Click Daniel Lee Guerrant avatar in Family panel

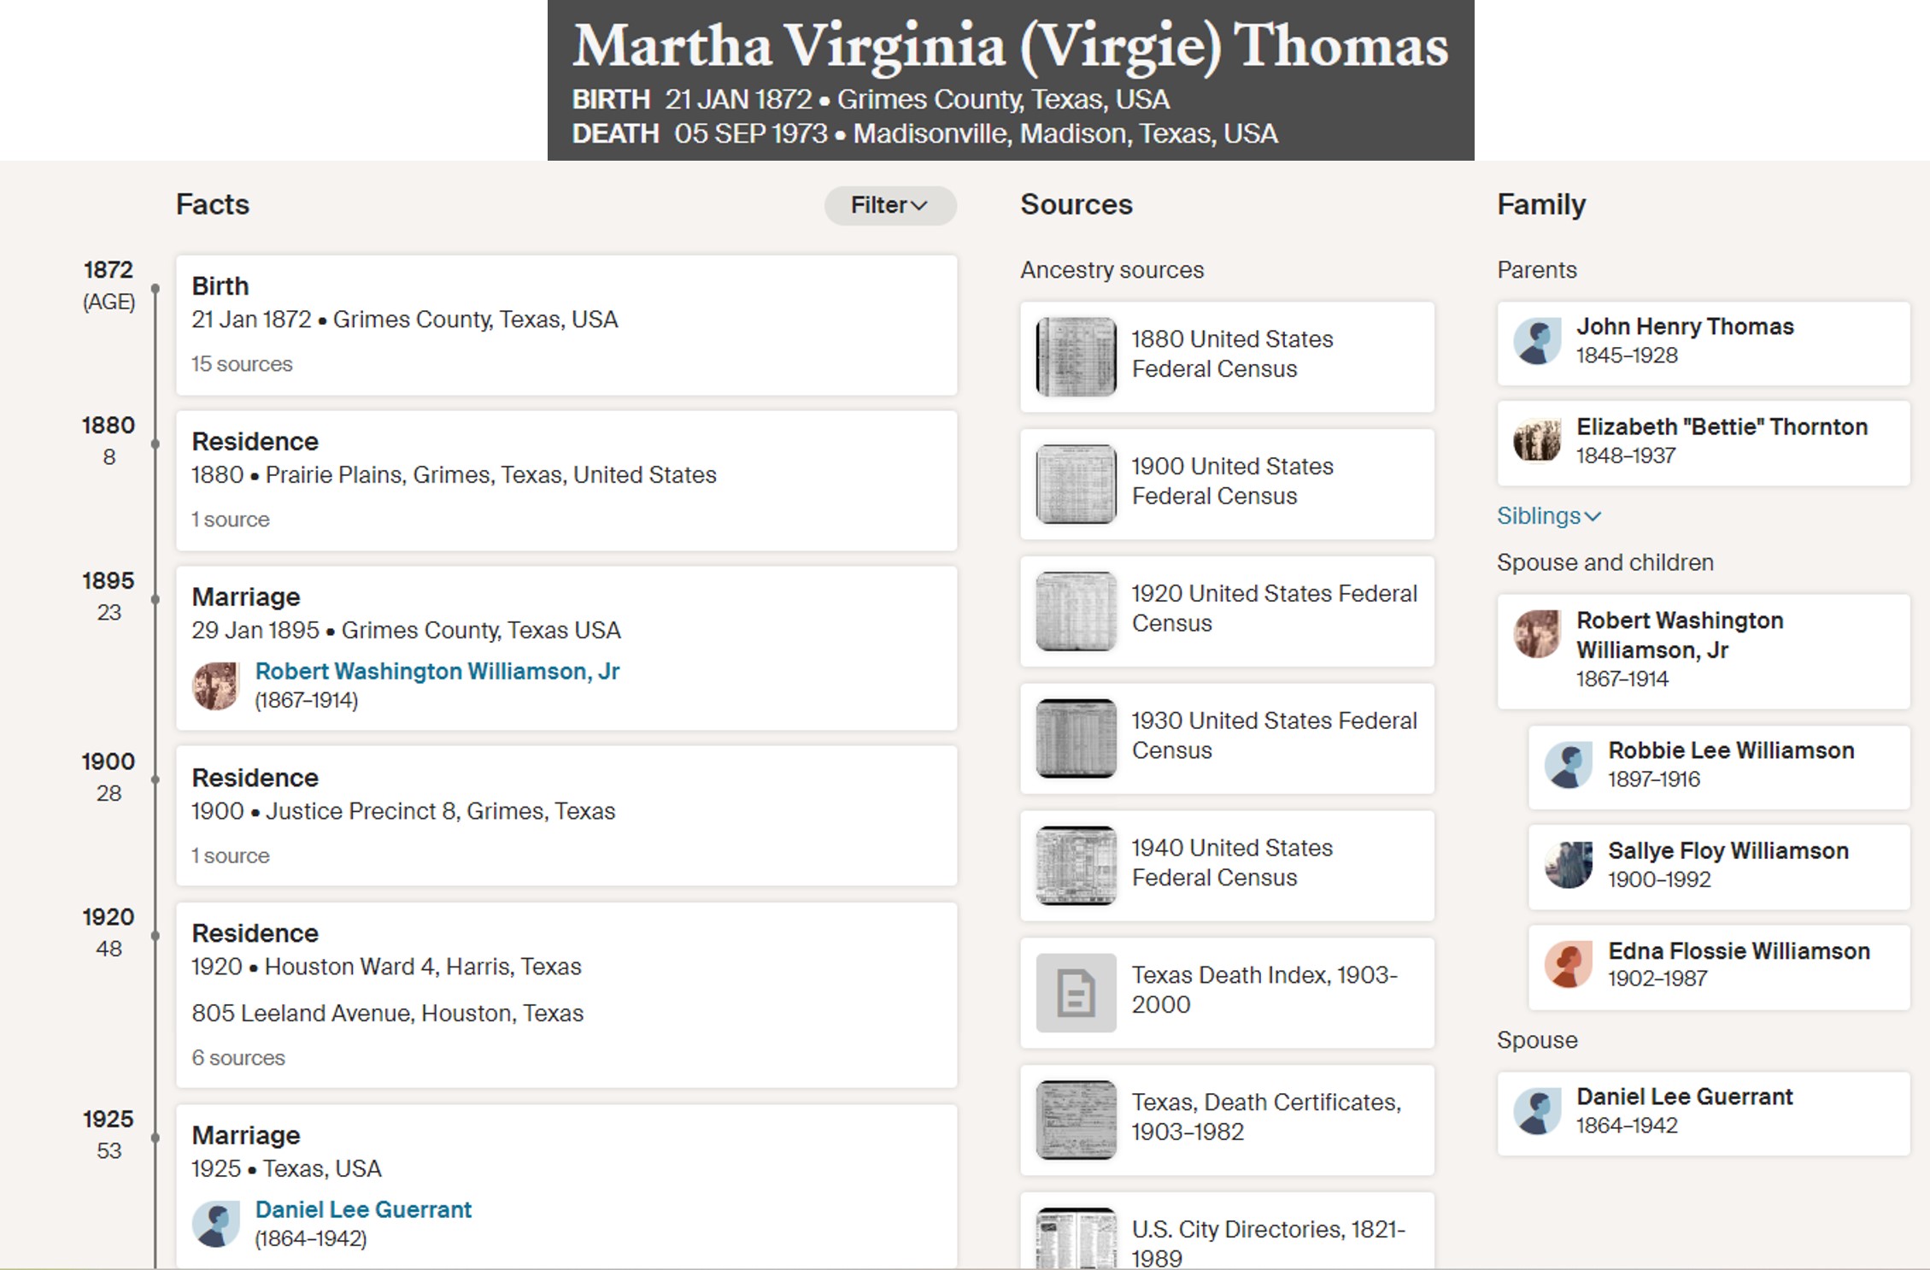tap(1537, 1112)
